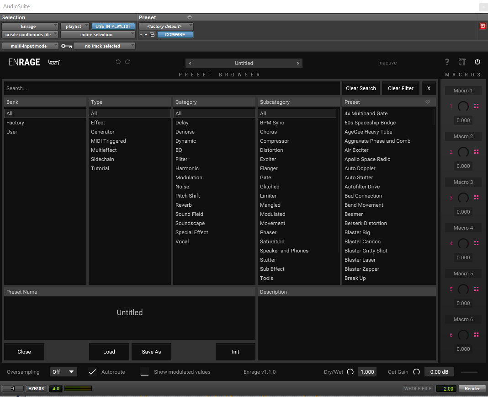The height and width of the screenshot is (397, 488).
Task: Open the multi-input mode dropdown
Action: click(30, 46)
